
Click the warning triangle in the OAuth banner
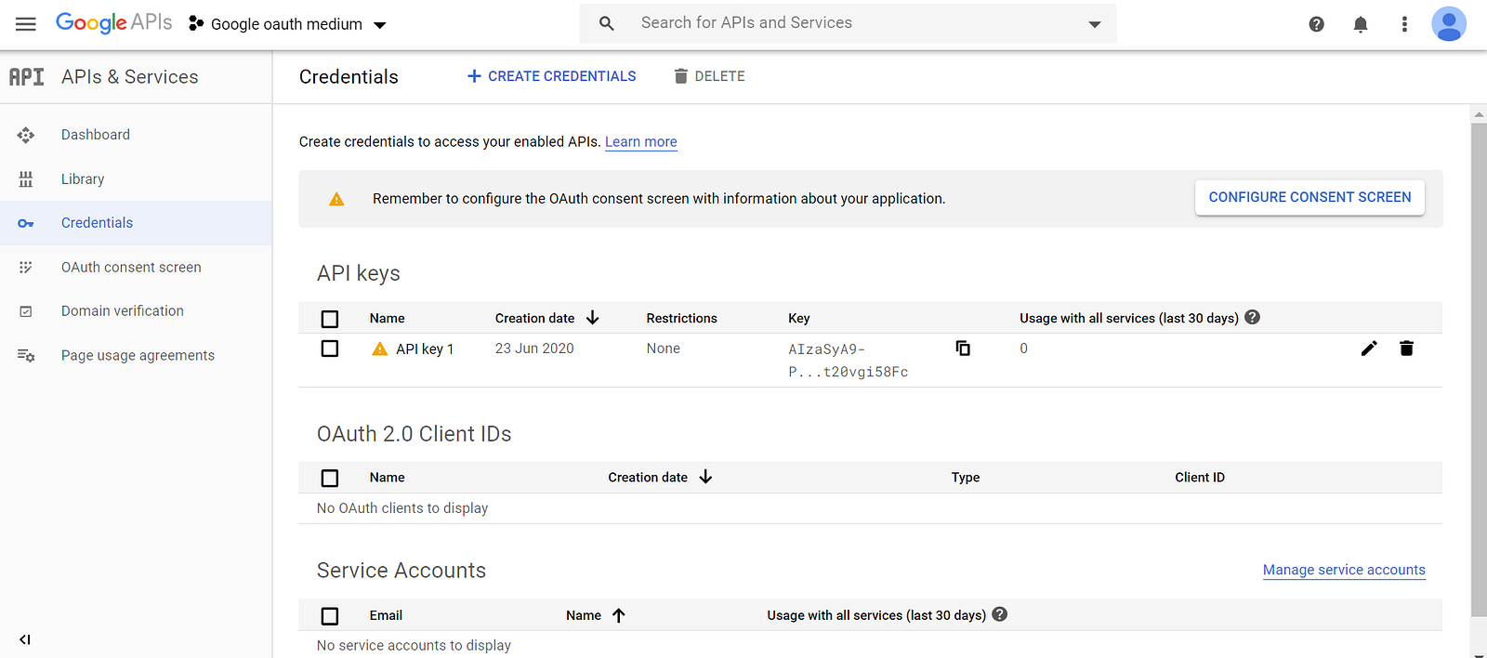336,199
